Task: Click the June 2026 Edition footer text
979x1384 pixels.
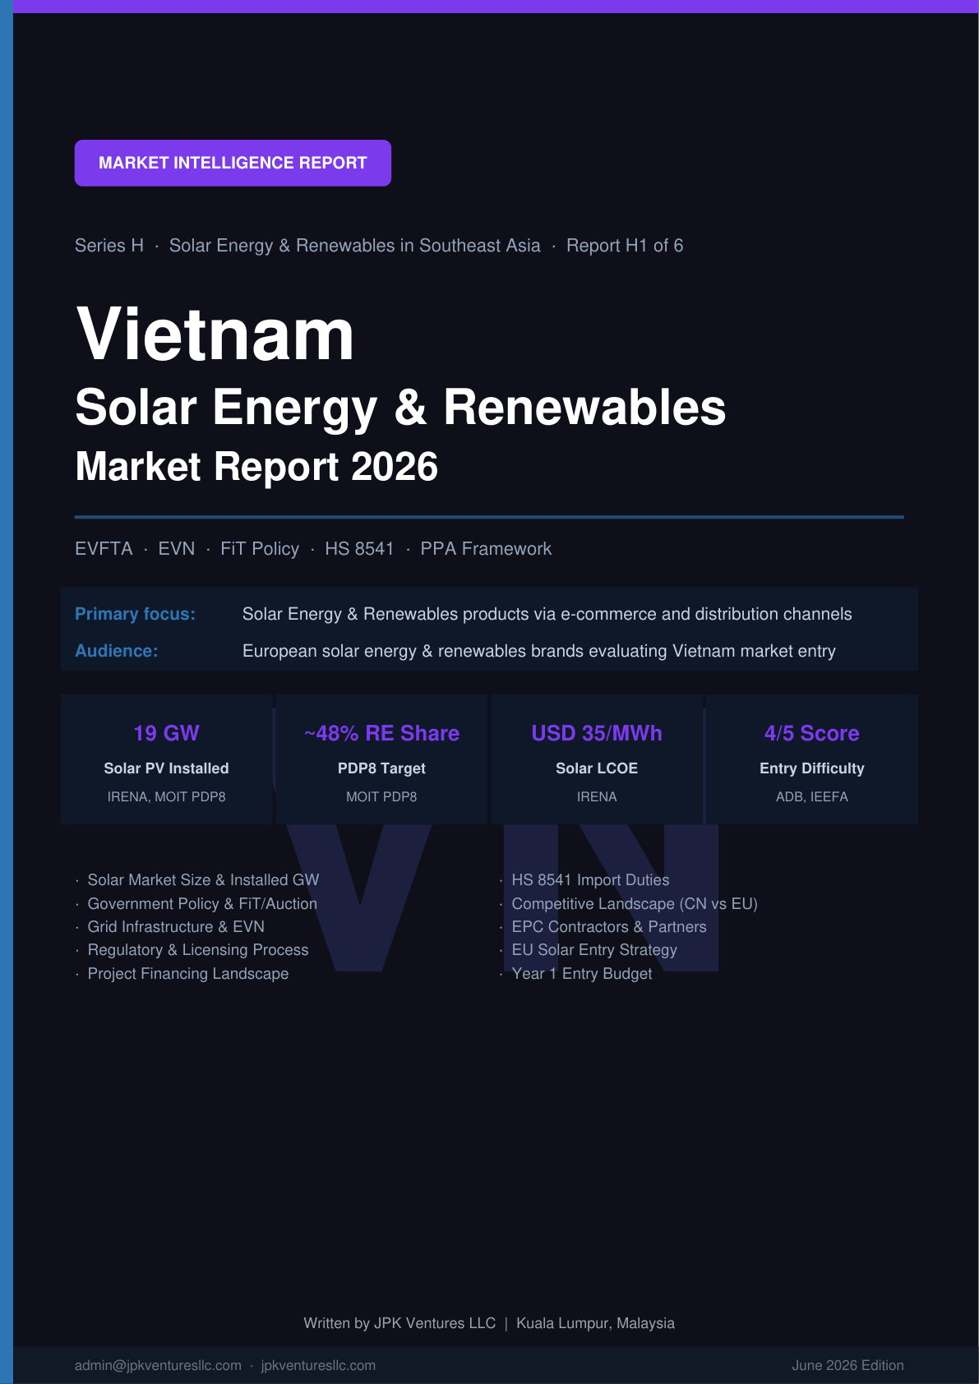Action: [847, 1365]
